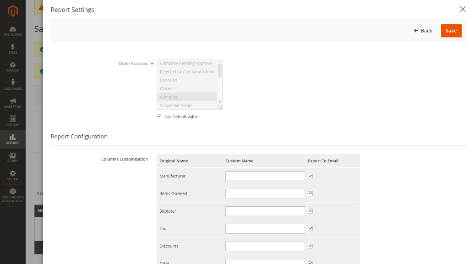Select Complete order status
Viewport: 469px width, 264px height.
point(187,97)
